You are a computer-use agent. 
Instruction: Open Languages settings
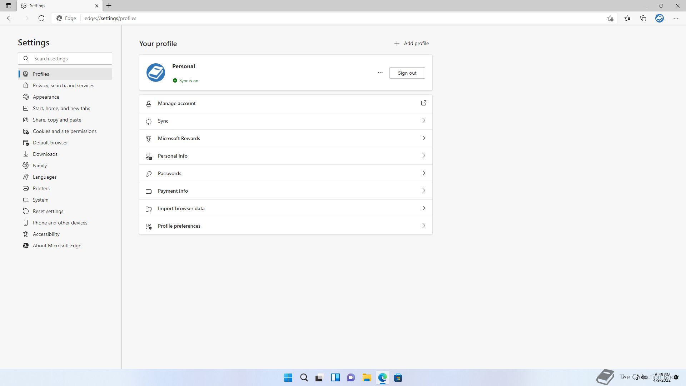(65, 177)
